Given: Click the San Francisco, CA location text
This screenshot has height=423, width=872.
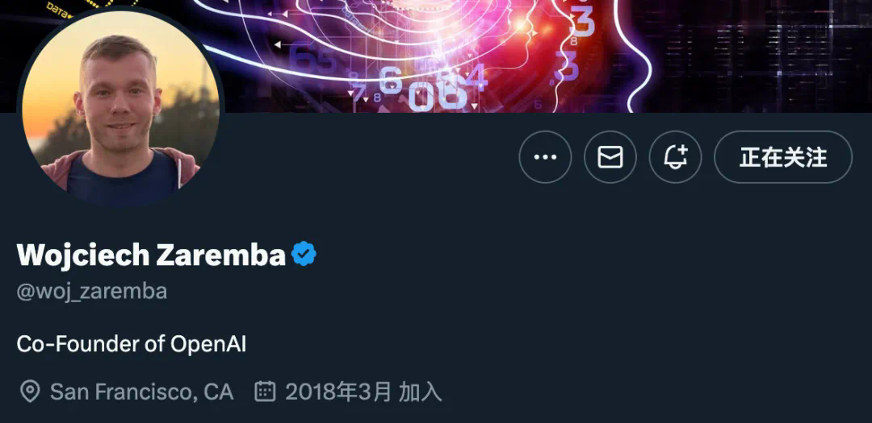Looking at the screenshot, I should click(142, 392).
